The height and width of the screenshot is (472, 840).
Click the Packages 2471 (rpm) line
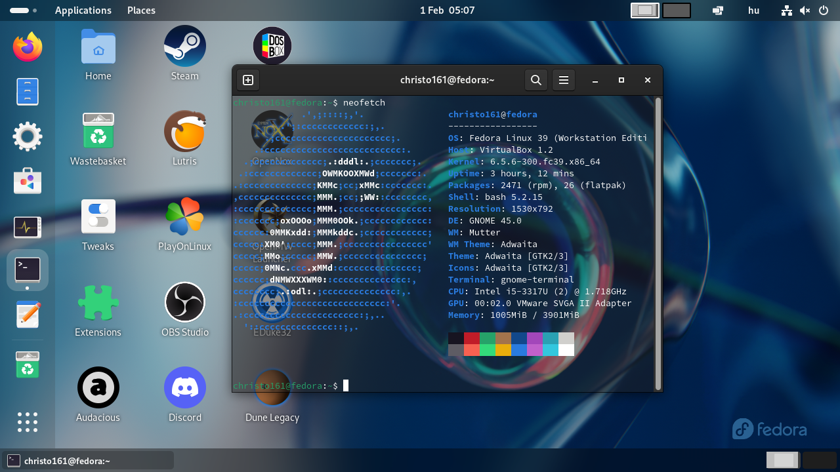tap(537, 186)
